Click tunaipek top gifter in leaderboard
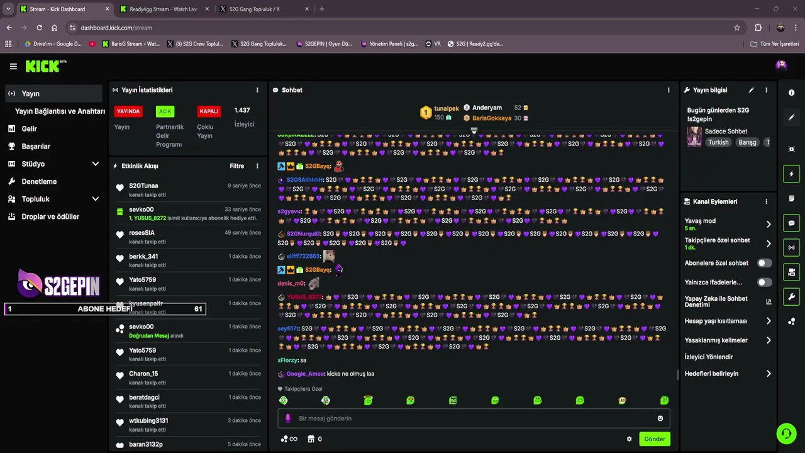This screenshot has width=805, height=453. pyautogui.click(x=440, y=113)
